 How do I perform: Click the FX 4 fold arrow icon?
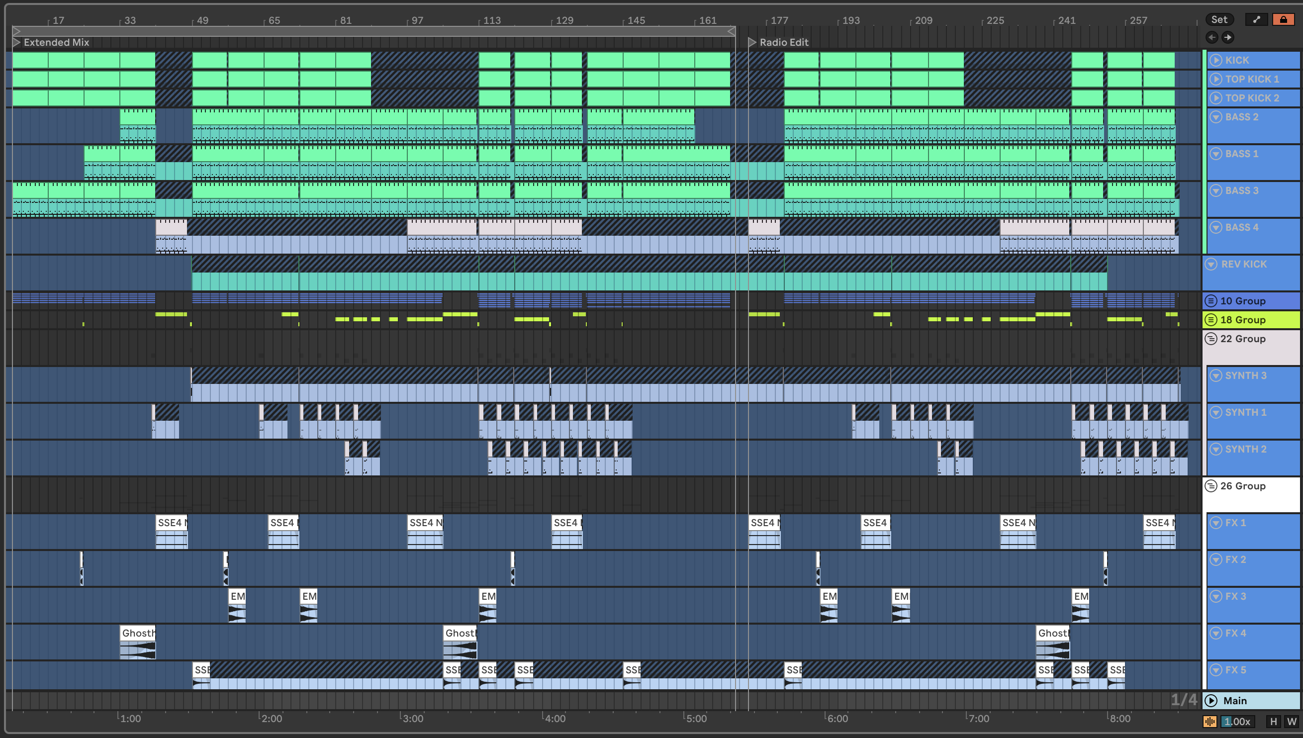[1216, 633]
